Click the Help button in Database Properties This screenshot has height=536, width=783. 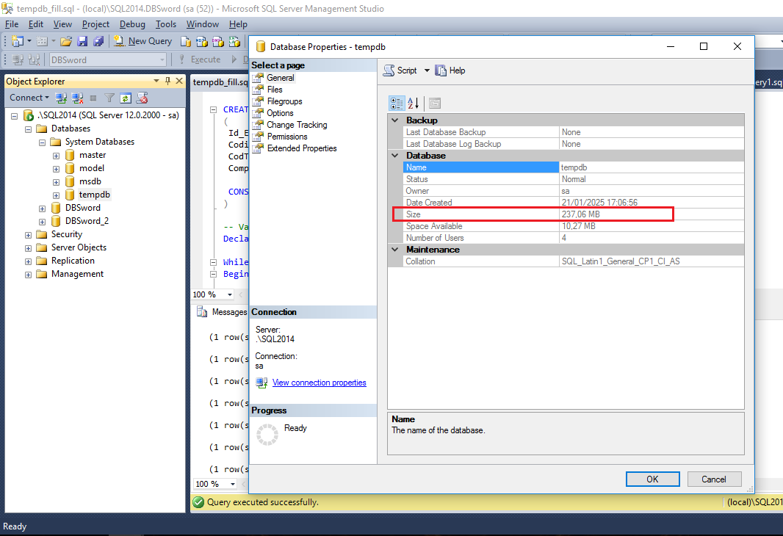pyautogui.click(x=450, y=70)
